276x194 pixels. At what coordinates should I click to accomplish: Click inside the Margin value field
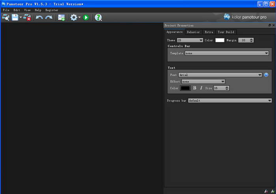[x=244, y=40]
